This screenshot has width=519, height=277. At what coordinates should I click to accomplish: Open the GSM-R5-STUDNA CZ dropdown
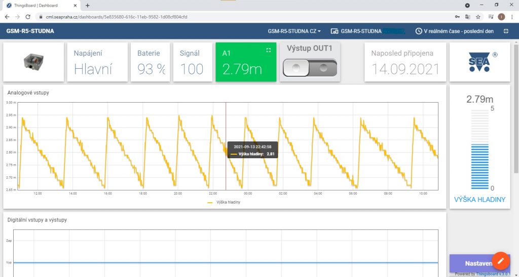(294, 31)
